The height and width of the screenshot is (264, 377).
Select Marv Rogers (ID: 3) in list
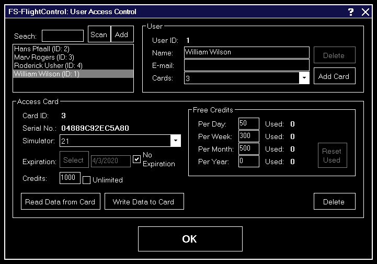[x=73, y=57]
